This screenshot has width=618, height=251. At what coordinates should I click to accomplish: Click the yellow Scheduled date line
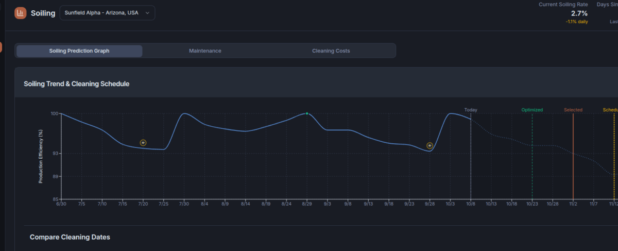614,155
